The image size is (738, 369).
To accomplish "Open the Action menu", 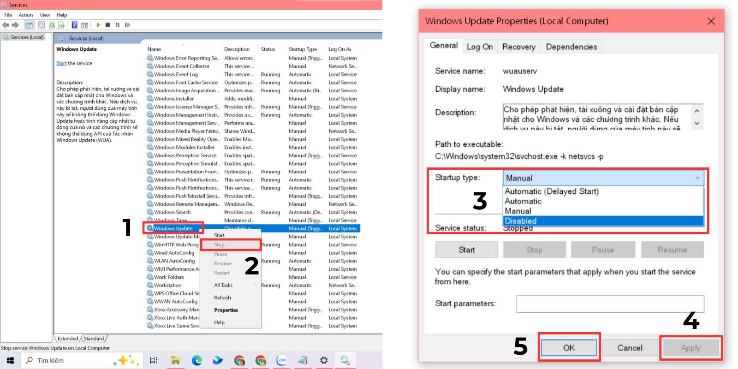I will point(26,15).
